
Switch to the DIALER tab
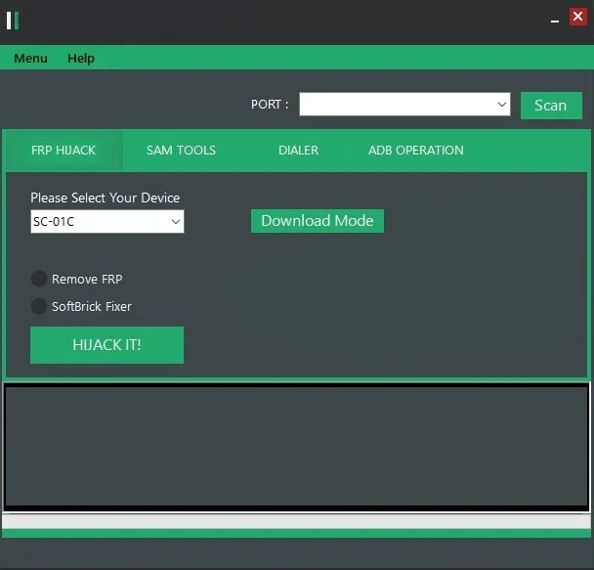click(x=299, y=151)
